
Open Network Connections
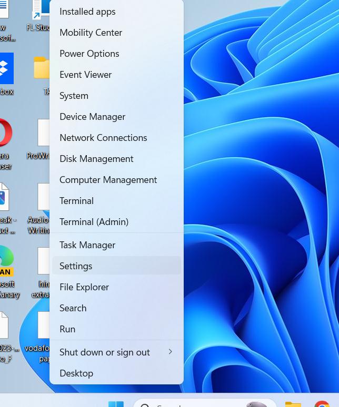tap(116, 138)
